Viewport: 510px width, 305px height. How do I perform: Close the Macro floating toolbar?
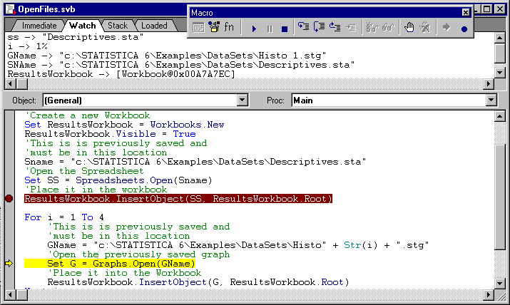click(x=466, y=12)
